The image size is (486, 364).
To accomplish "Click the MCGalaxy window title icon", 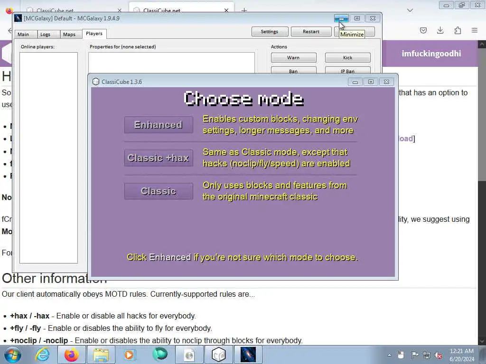I will (19, 18).
